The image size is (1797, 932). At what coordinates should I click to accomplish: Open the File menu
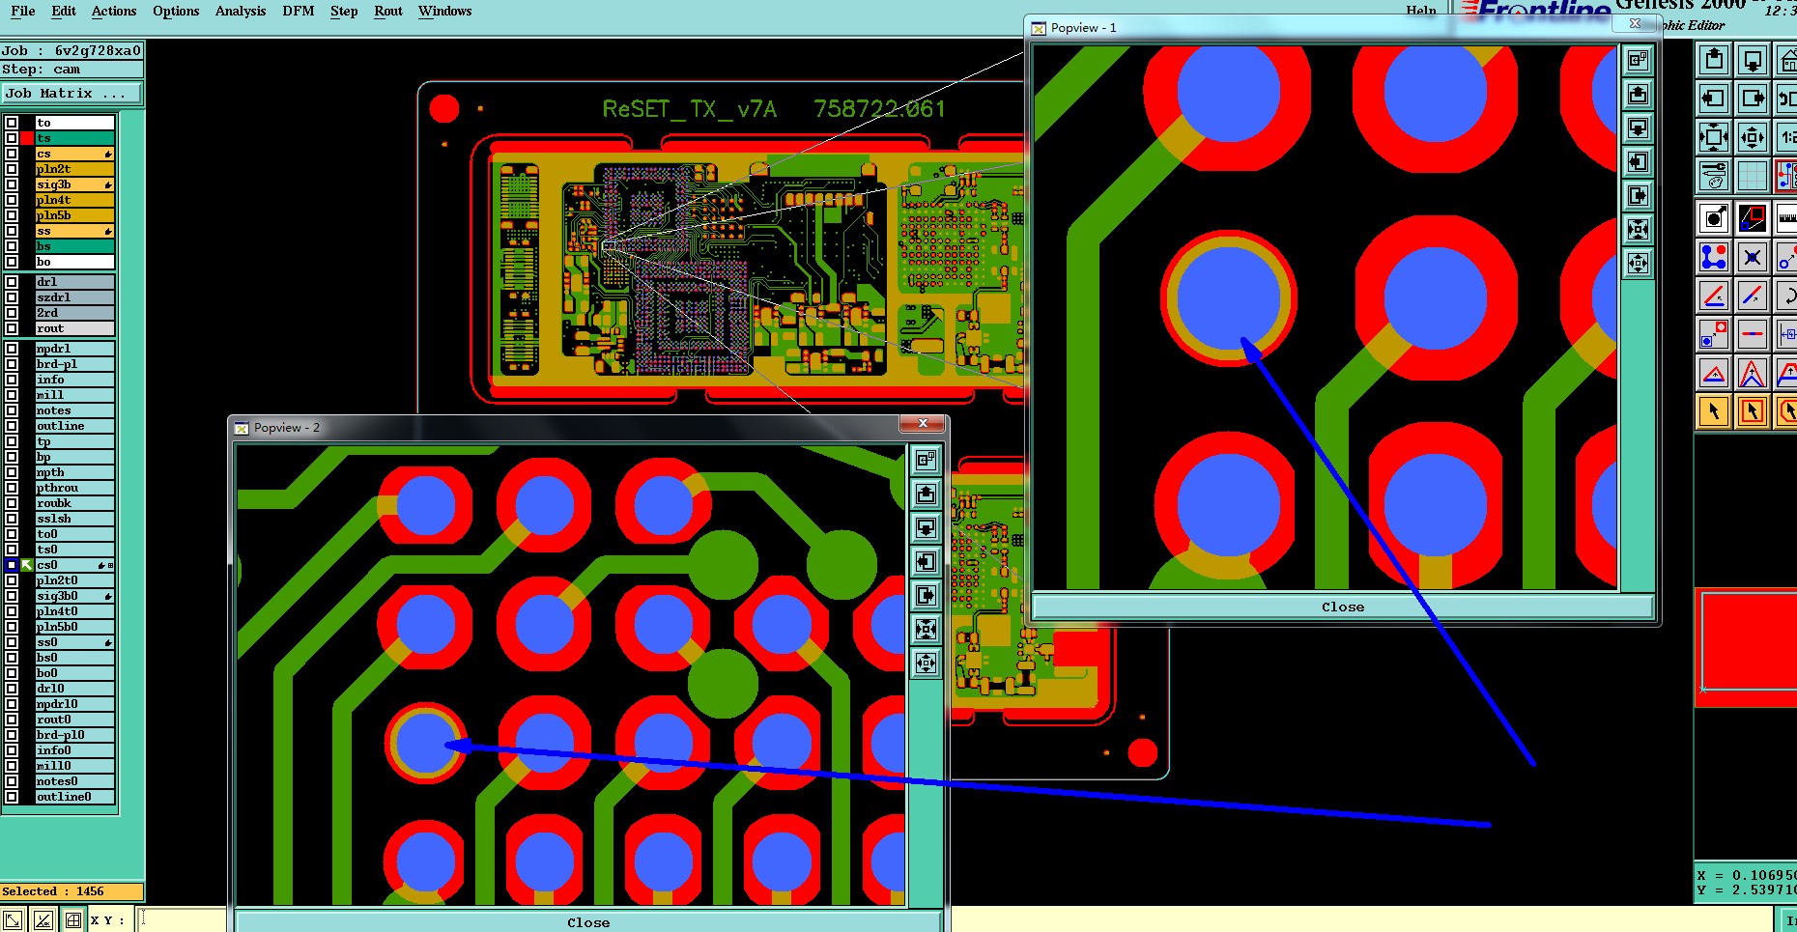point(23,11)
